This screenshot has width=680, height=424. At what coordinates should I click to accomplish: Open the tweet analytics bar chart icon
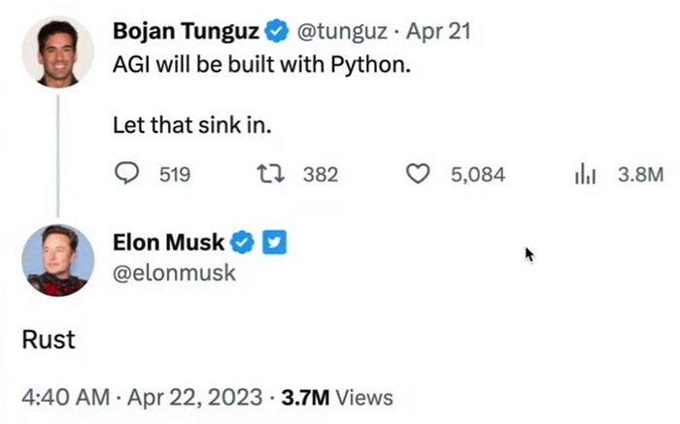coord(586,174)
